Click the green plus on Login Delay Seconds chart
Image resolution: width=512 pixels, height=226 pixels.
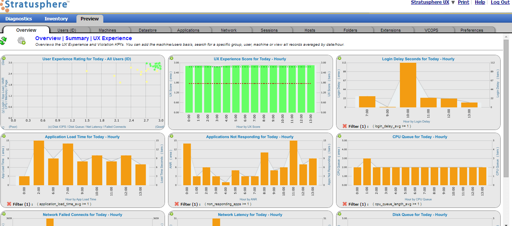339,58
